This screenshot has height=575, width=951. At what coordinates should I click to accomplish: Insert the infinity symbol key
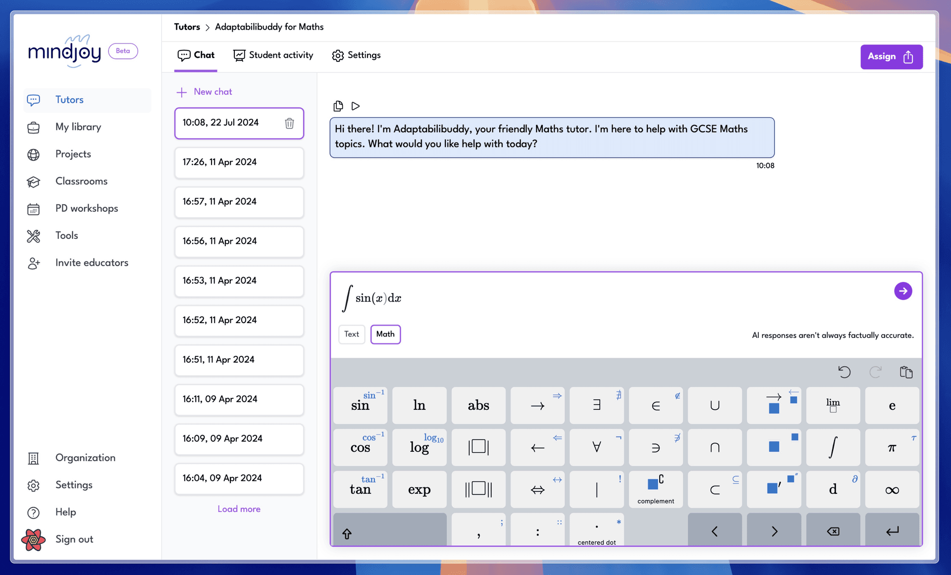coord(892,489)
